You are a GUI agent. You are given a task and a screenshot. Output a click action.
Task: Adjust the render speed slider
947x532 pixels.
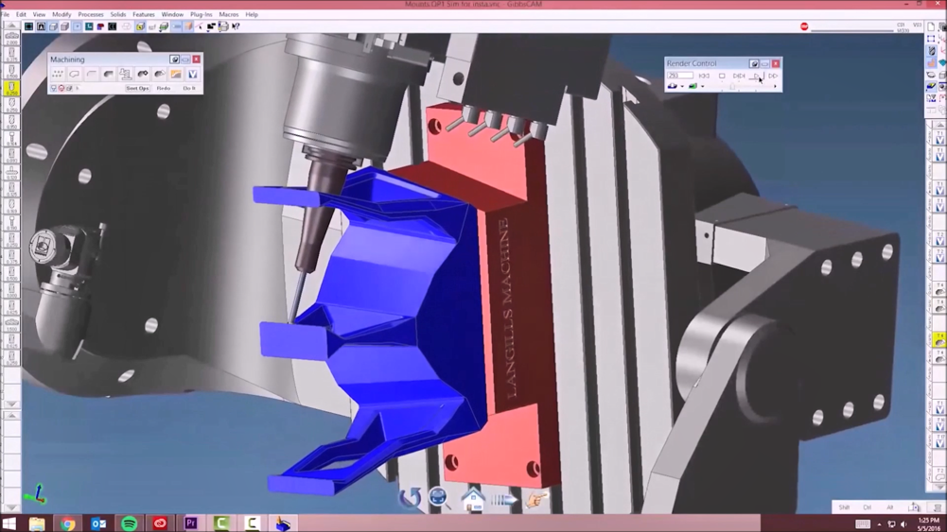click(x=730, y=87)
